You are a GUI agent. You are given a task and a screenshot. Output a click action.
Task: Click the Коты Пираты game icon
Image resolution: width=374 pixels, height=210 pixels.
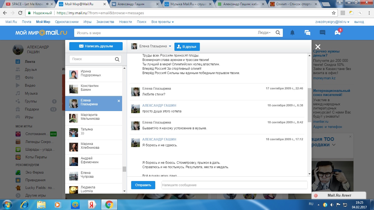[x=18, y=157]
